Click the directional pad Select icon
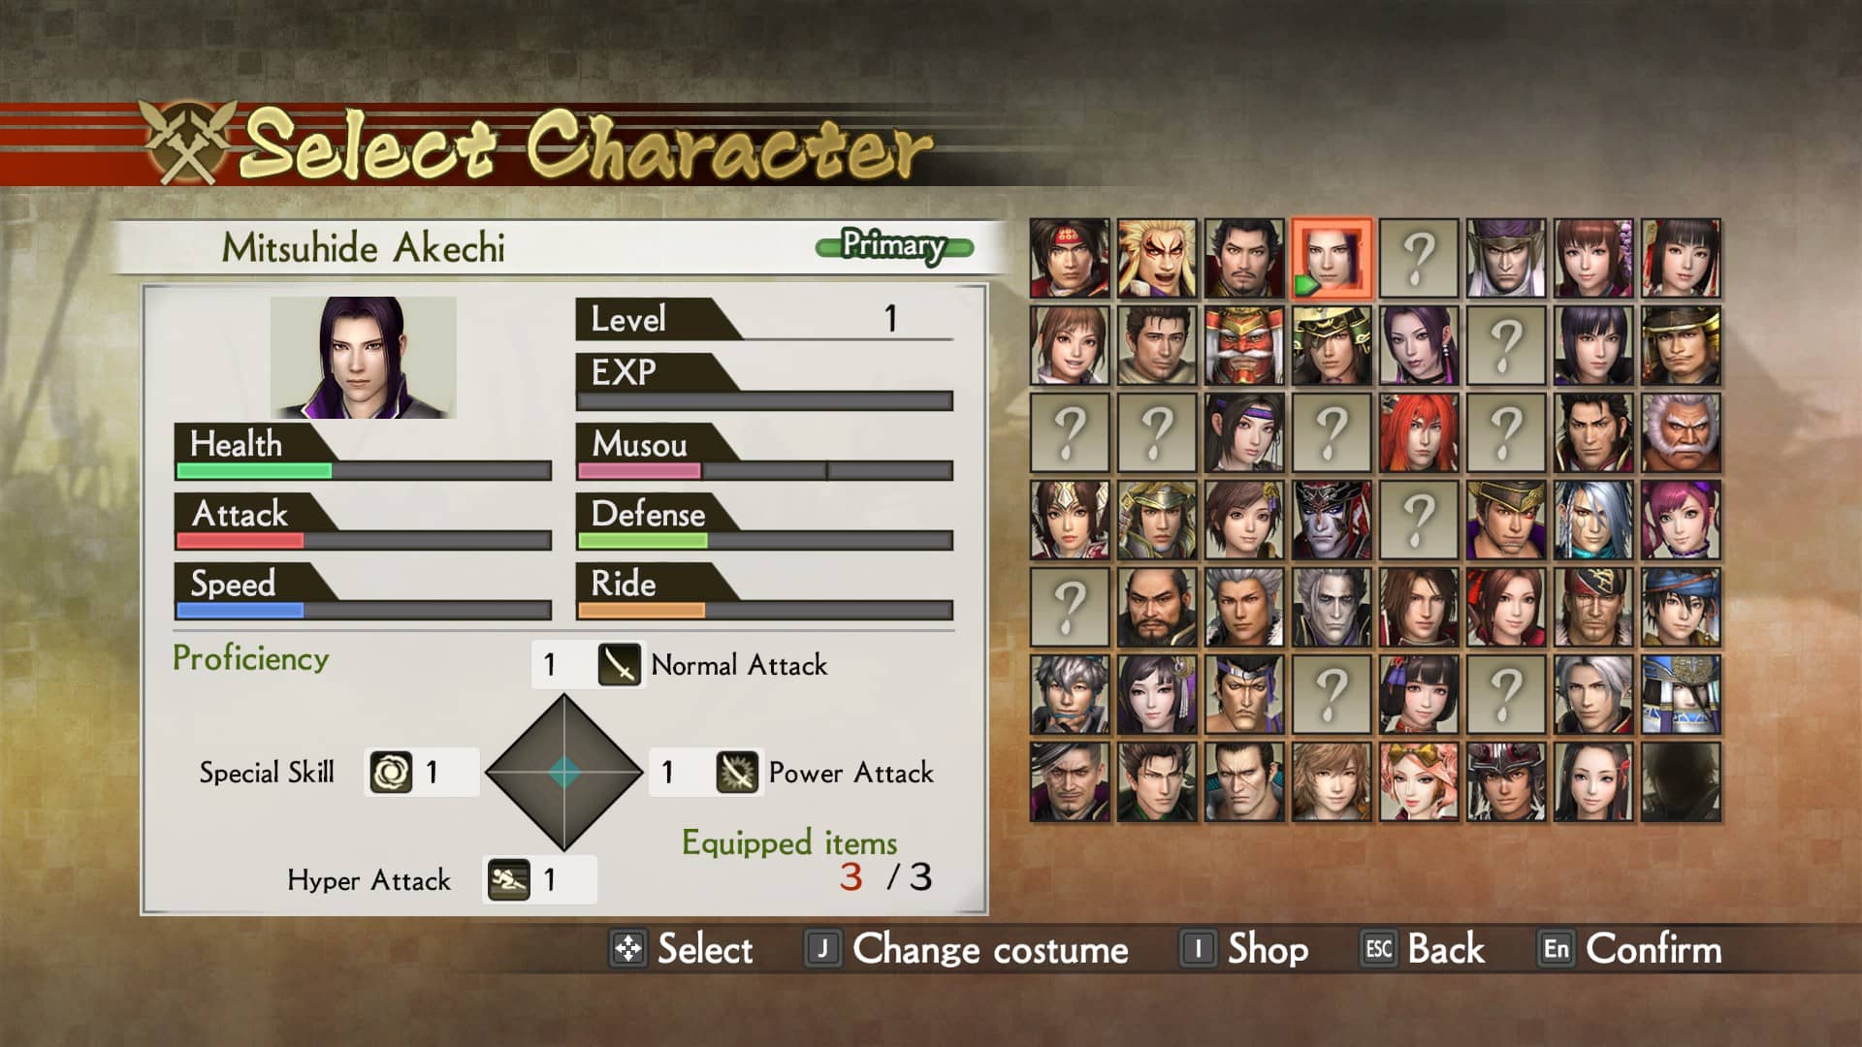 (628, 948)
